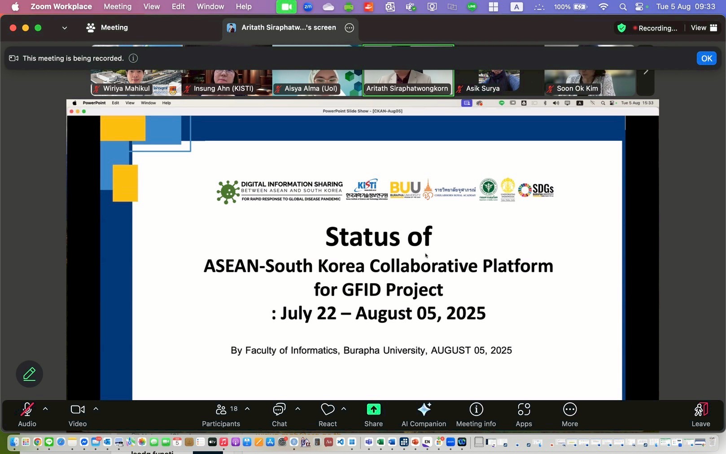The image size is (726, 454).
Task: Click the date and time clock
Action: pyautogui.click(x=686, y=7)
